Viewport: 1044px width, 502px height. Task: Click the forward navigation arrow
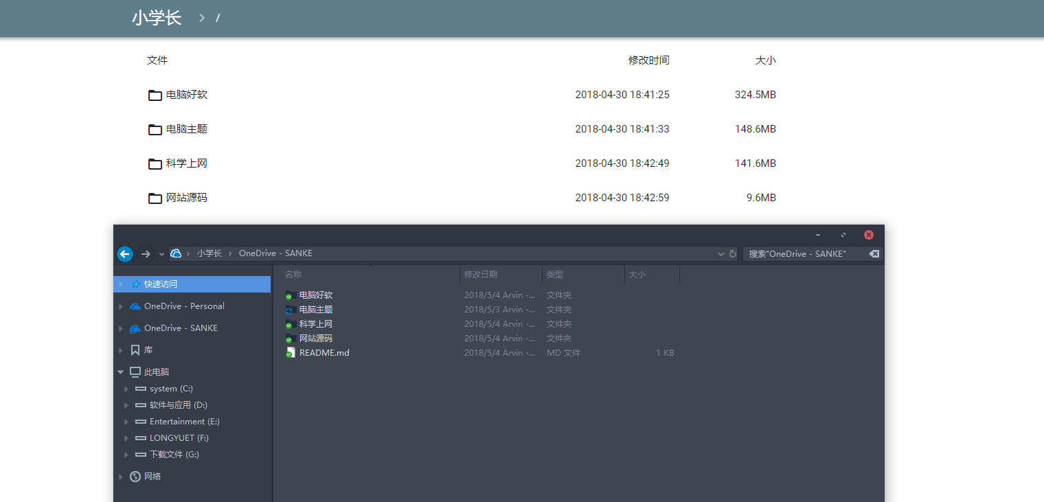145,253
